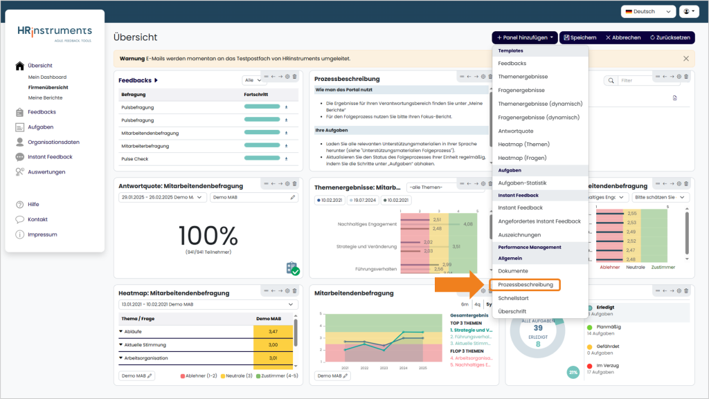Image resolution: width=709 pixels, height=399 pixels.
Task: Expand the Abläufe heatmap row
Action: (x=120, y=332)
